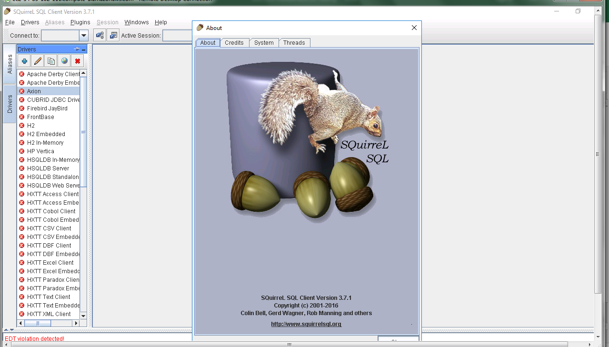Open the Connect to dropdown arrow
Screen dimensions: 609x347
tap(84, 35)
